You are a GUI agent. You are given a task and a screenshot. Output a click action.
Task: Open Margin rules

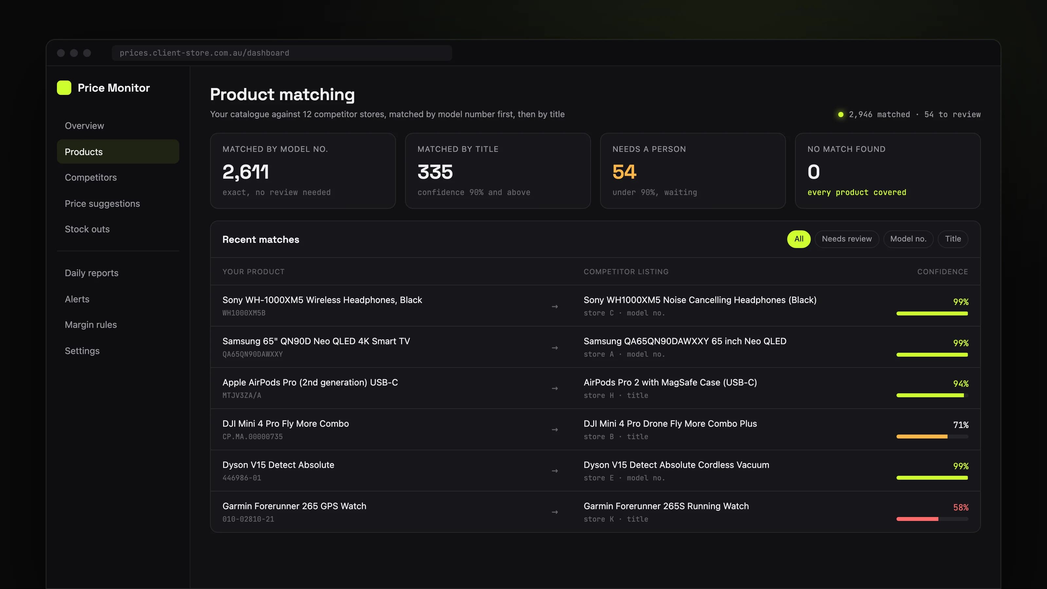(x=118, y=325)
